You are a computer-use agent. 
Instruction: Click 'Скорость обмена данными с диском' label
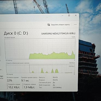click(18, 63)
